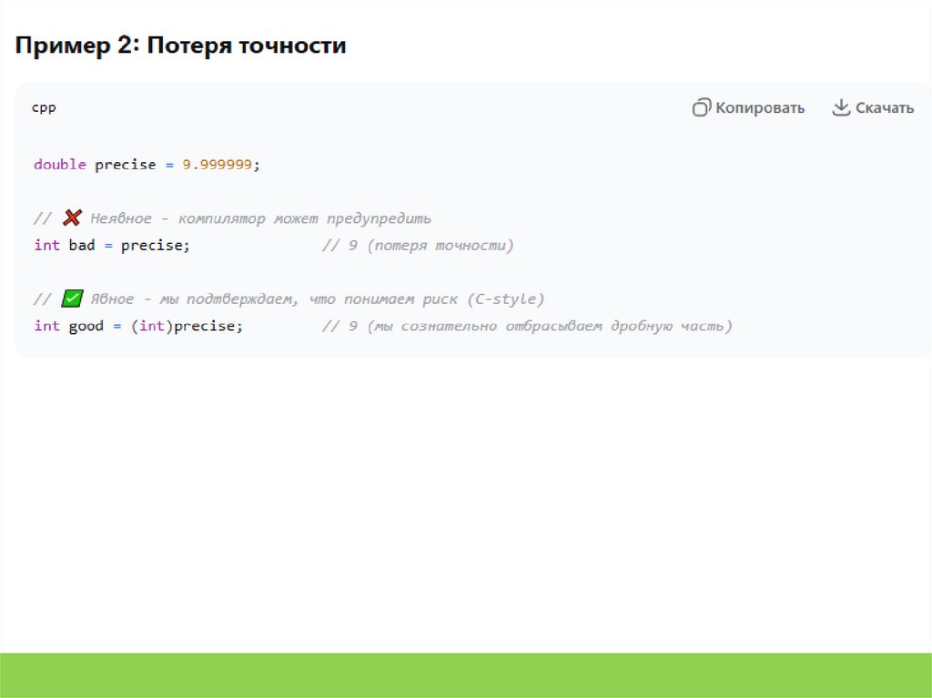Click code 'int bad = precise;'

pyautogui.click(x=112, y=245)
